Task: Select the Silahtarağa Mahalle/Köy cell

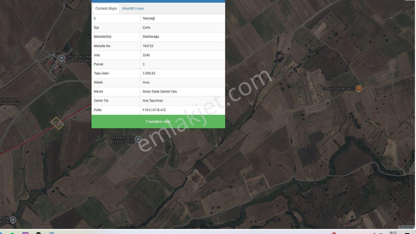Action: pos(183,37)
